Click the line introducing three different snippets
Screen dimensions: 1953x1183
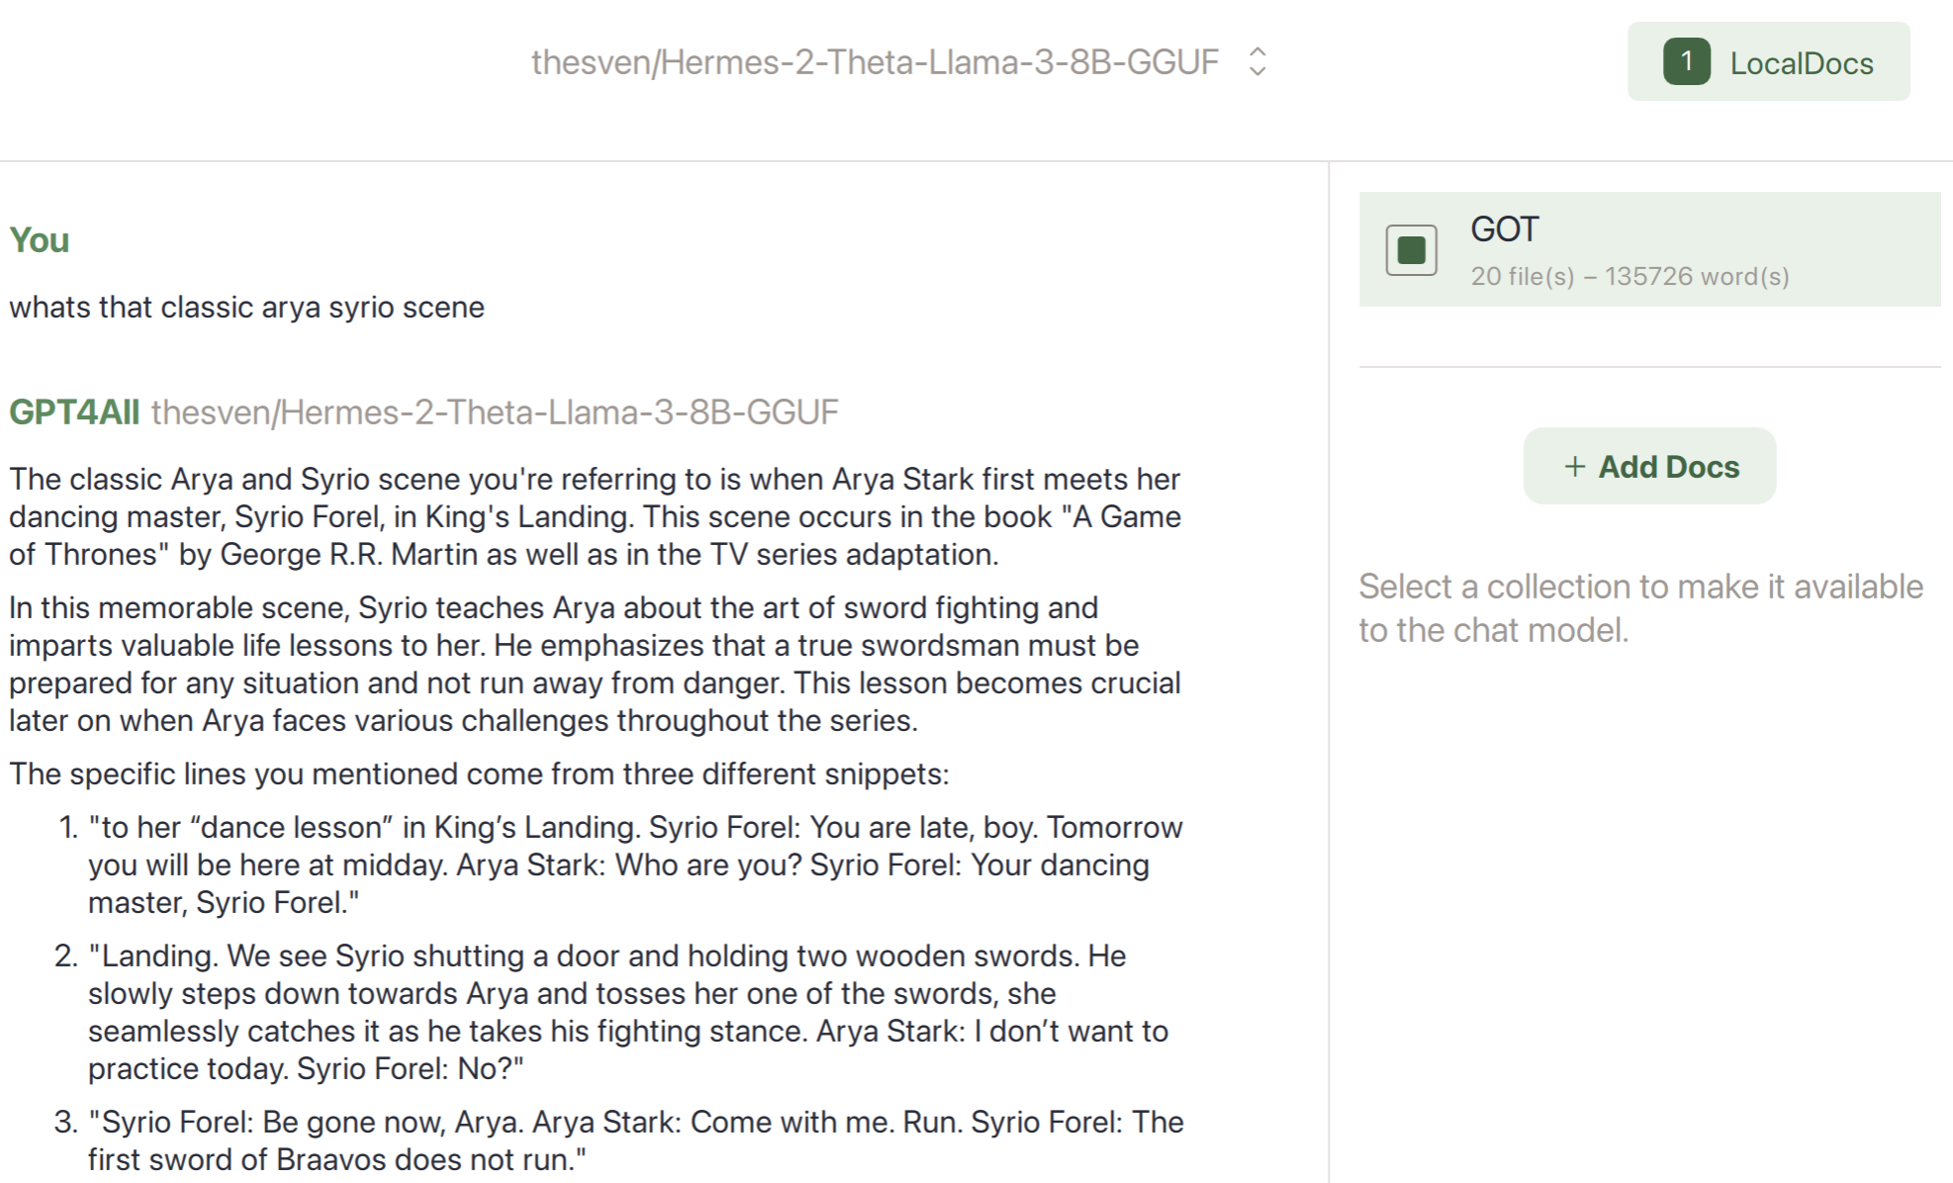(479, 773)
